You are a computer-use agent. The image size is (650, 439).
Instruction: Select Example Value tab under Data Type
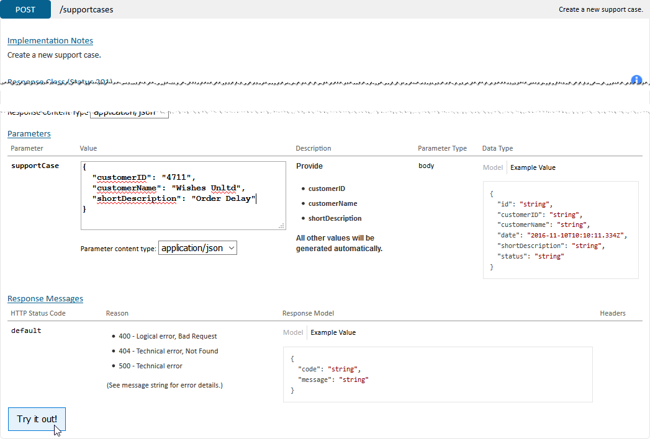pyautogui.click(x=533, y=167)
